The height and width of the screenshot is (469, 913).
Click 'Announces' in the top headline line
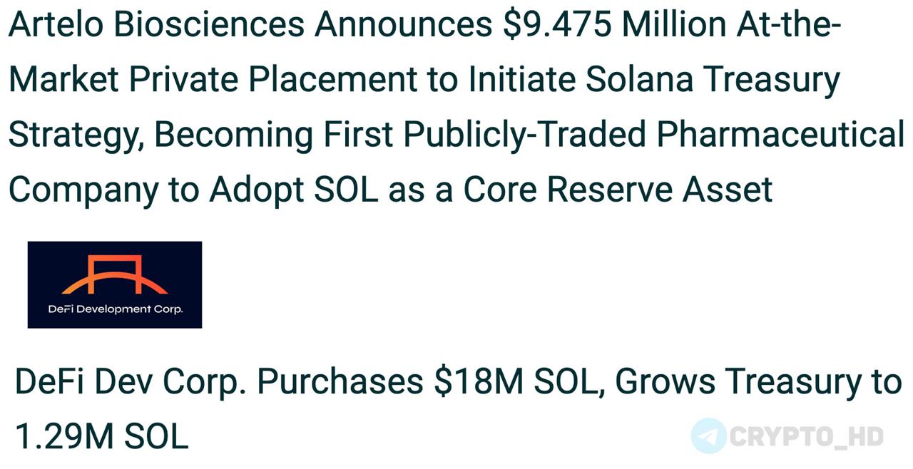403,26
